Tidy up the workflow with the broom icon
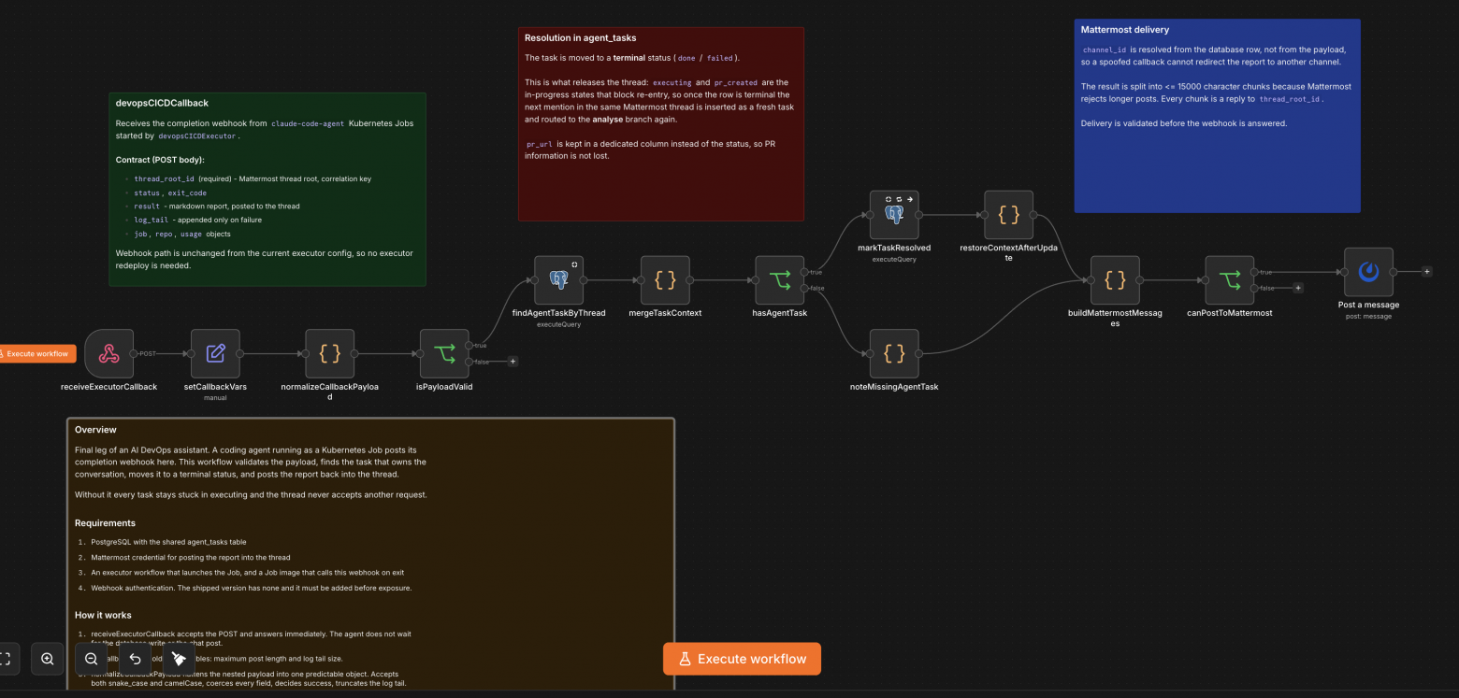The image size is (1459, 698). click(179, 659)
